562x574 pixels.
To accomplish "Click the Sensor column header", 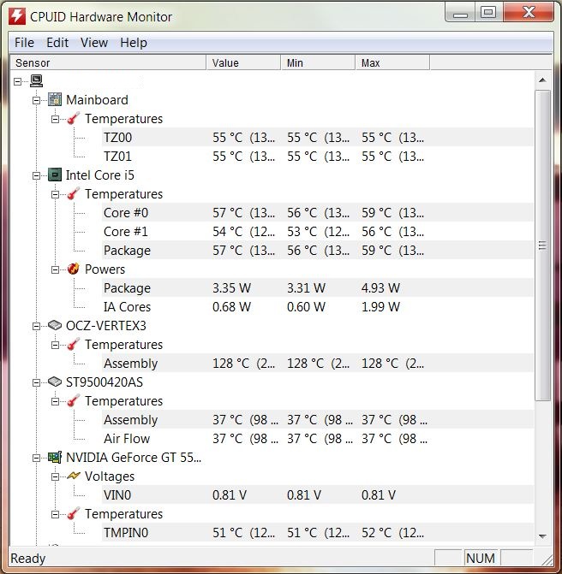I will point(108,62).
